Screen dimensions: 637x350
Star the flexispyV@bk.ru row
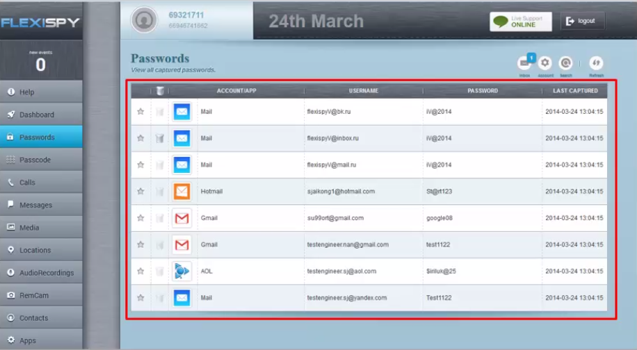pos(140,112)
